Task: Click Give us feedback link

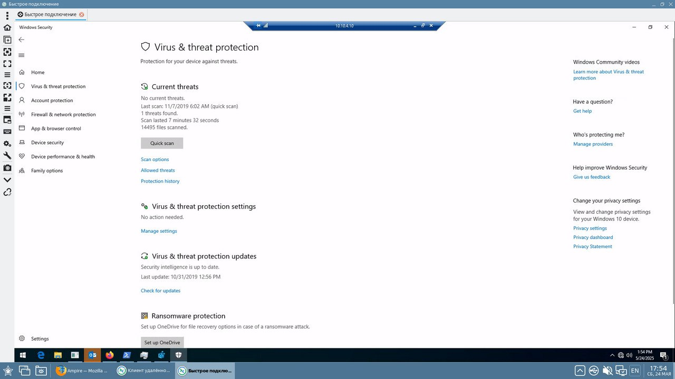Action: (x=592, y=177)
